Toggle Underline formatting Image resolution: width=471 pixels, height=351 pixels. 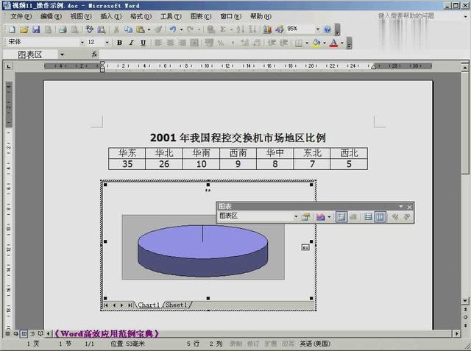(144, 43)
